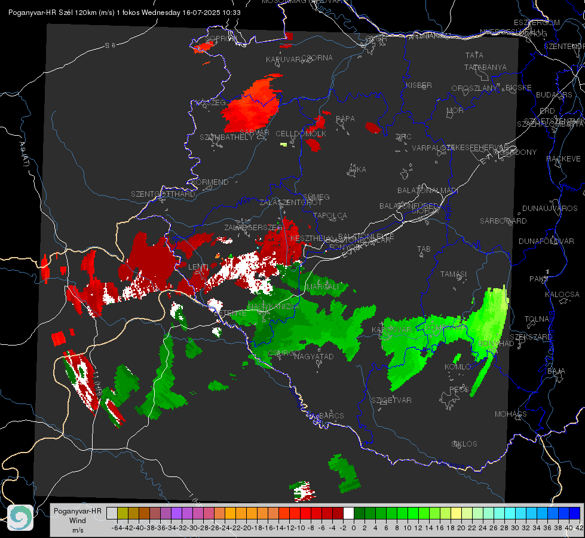Click the TATA town label
The height and width of the screenshot is (538, 585).
474,55
